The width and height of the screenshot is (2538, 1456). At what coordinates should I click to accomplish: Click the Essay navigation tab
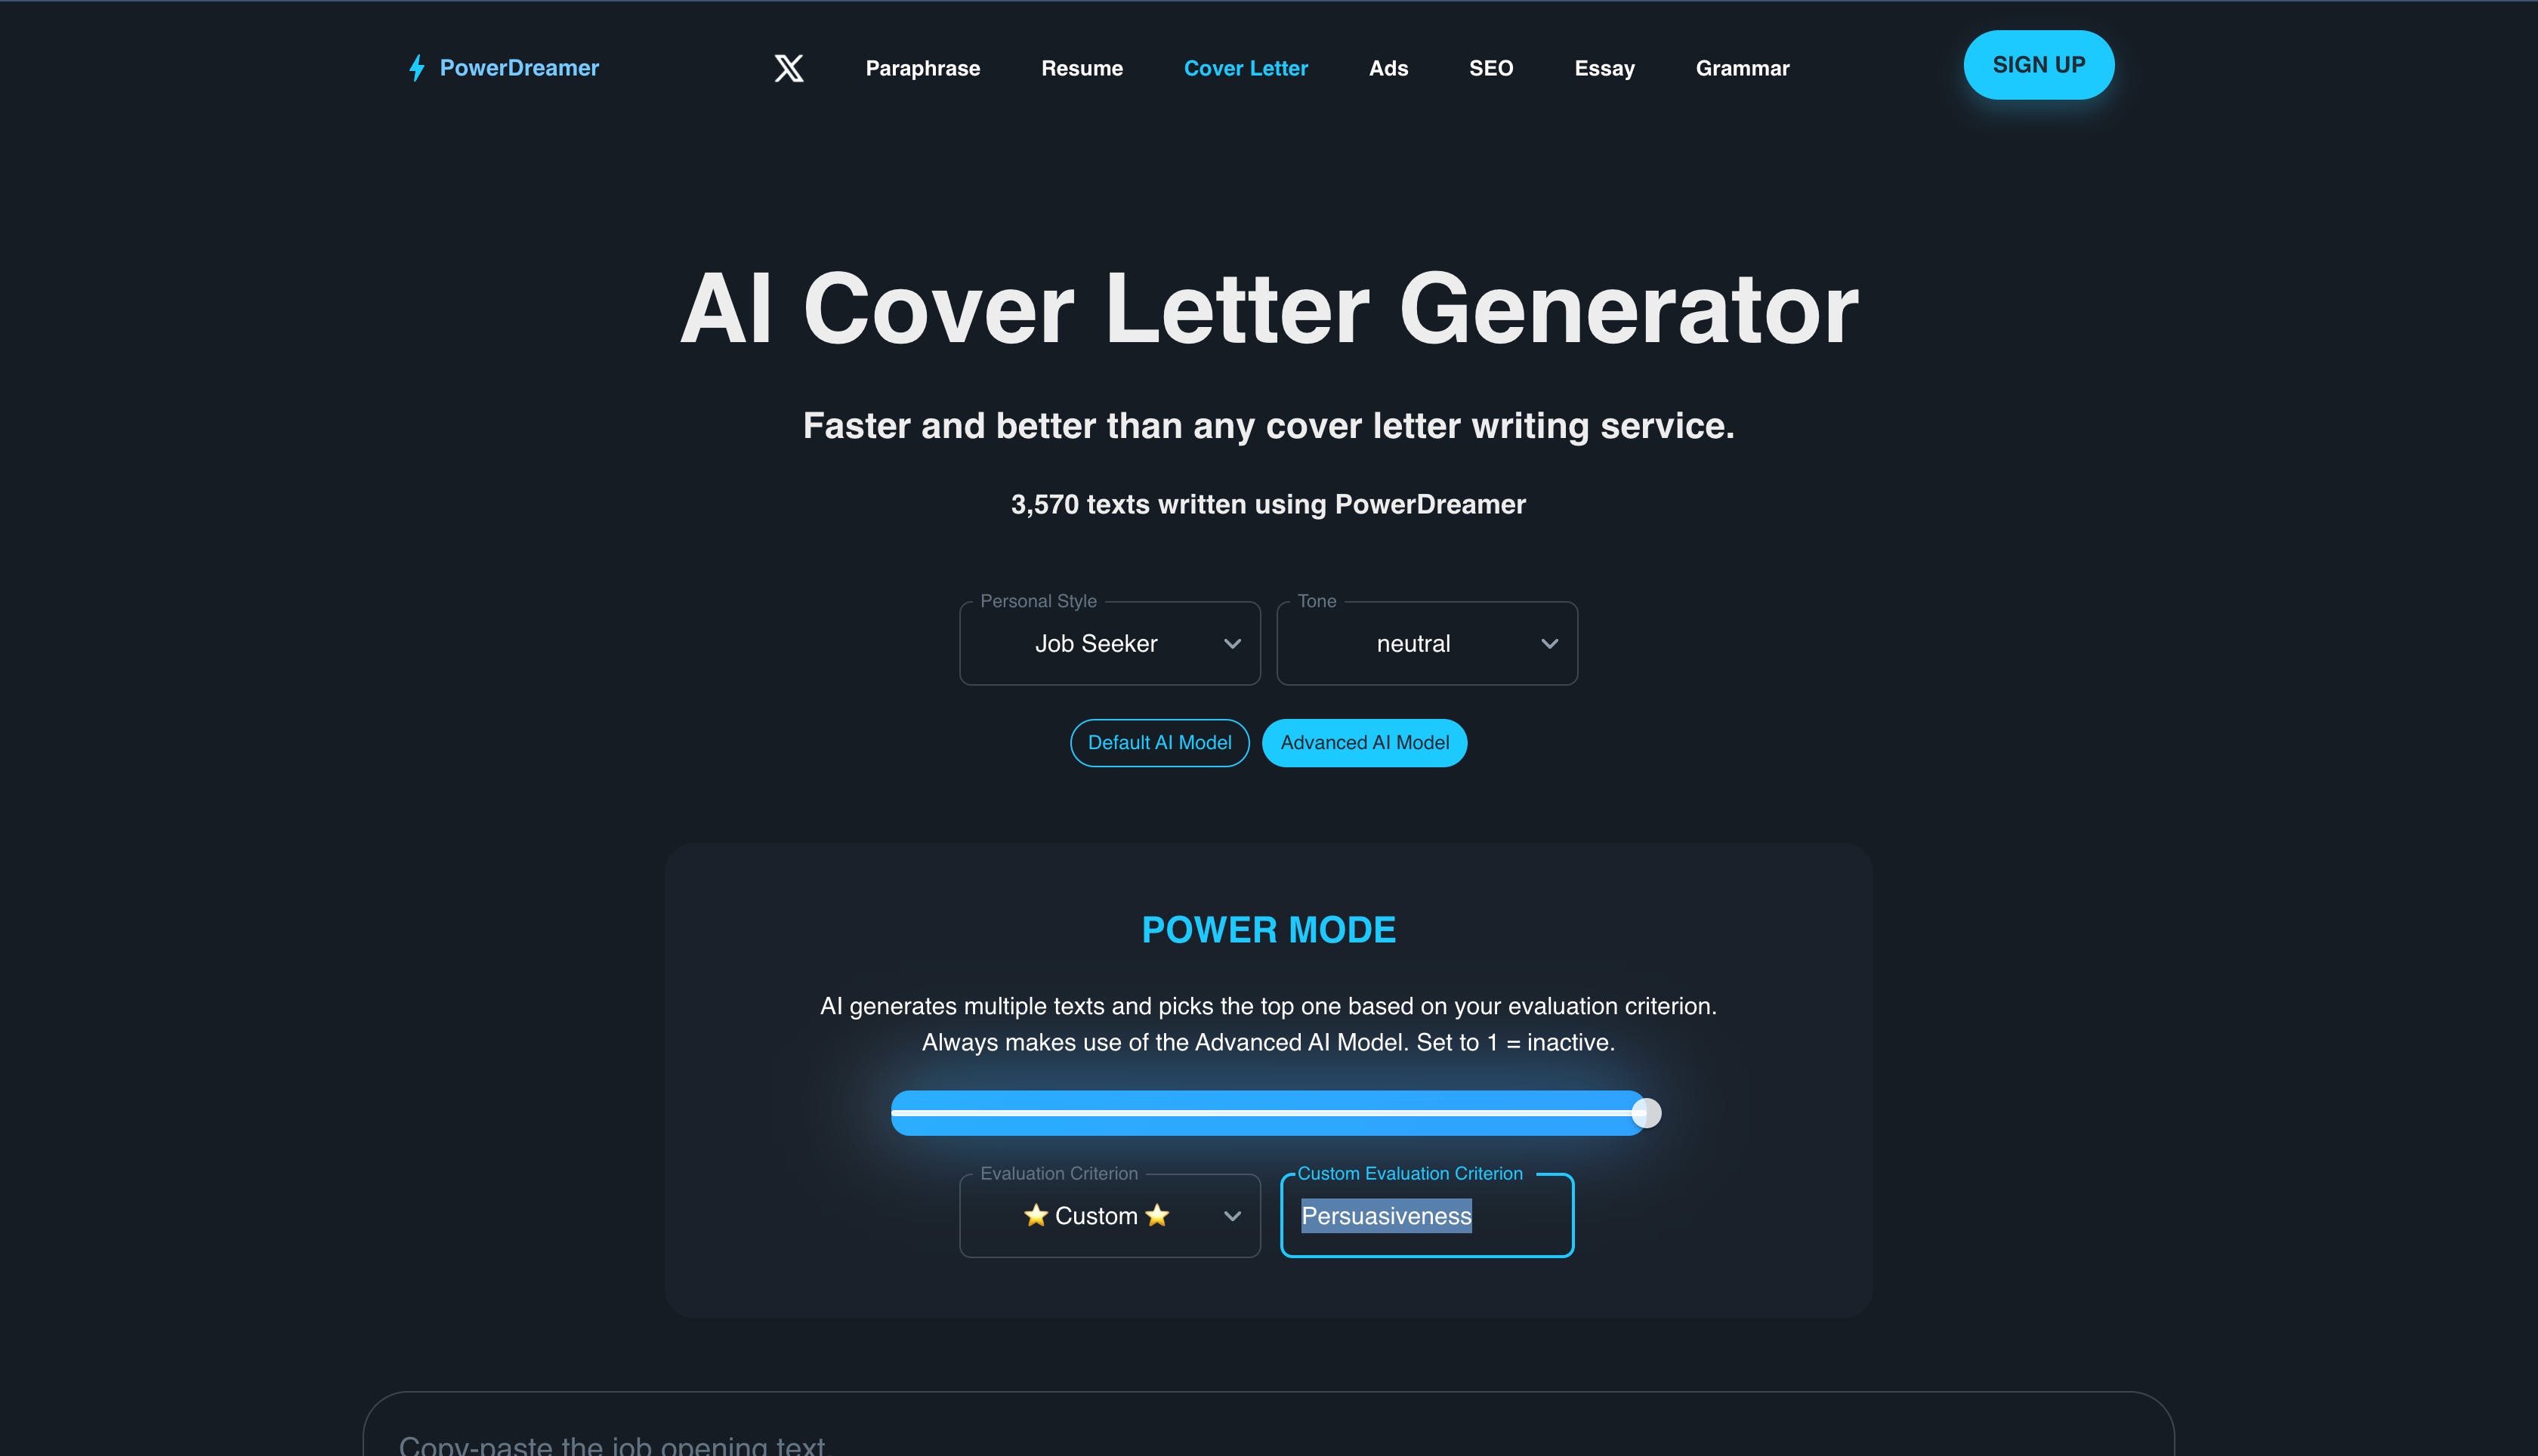click(1605, 68)
